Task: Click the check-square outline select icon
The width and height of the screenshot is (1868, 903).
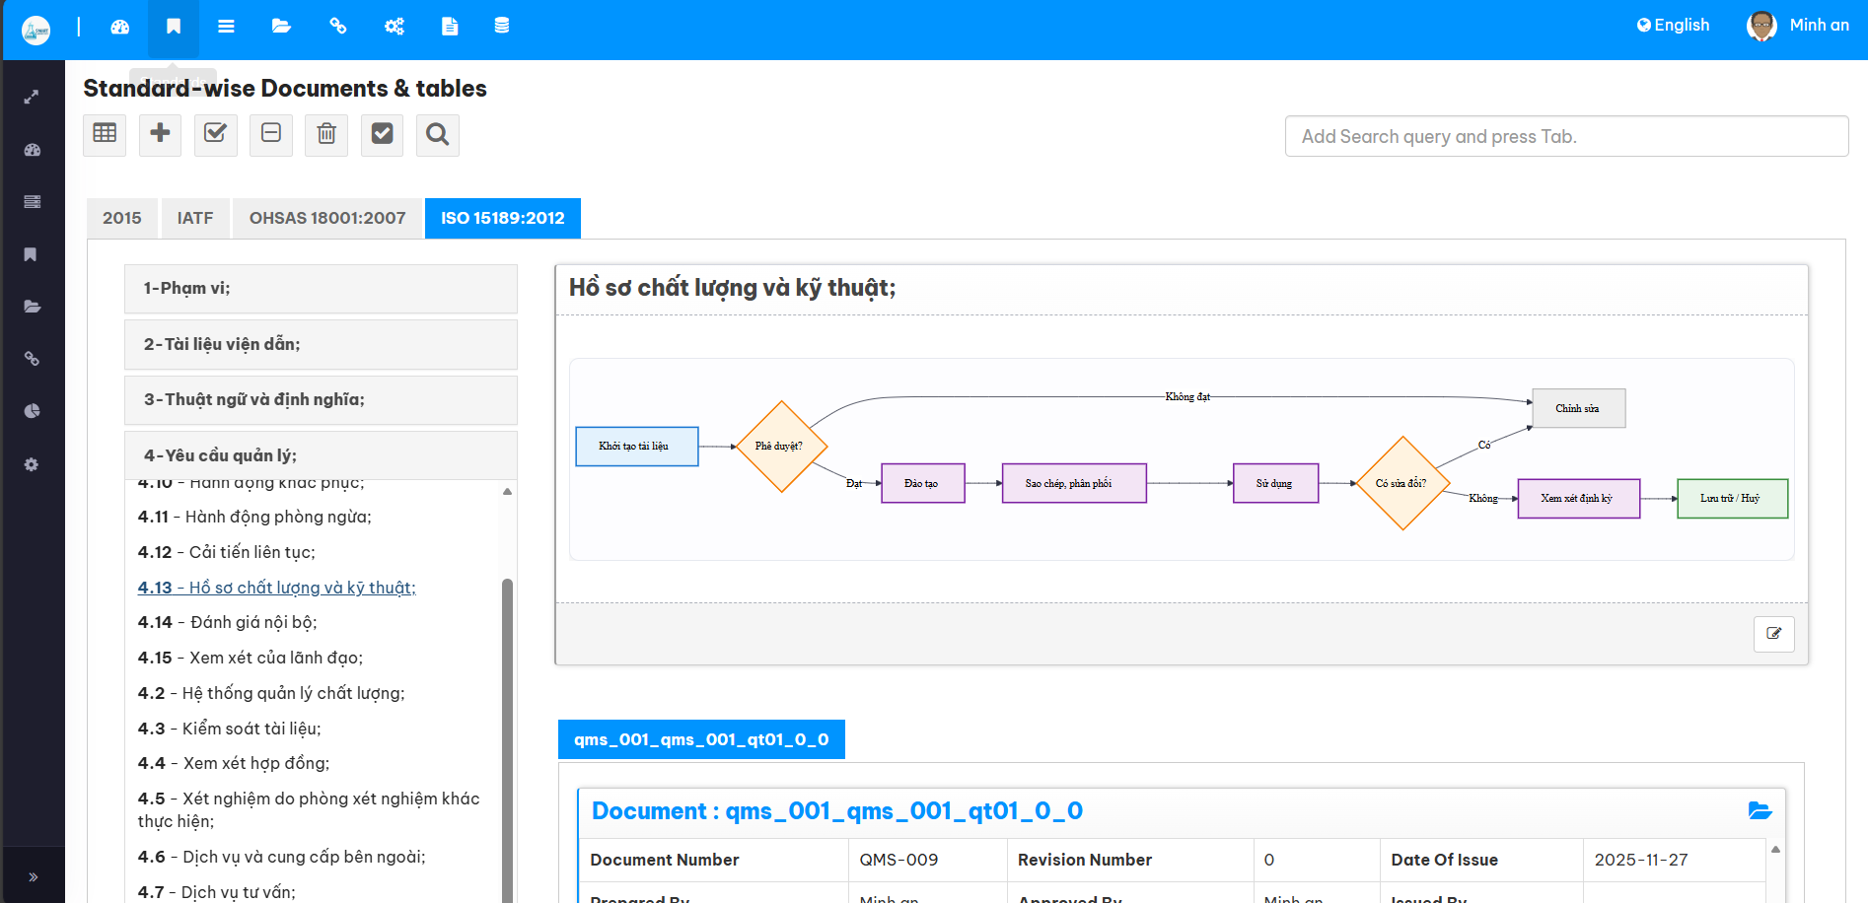Action: tap(215, 134)
